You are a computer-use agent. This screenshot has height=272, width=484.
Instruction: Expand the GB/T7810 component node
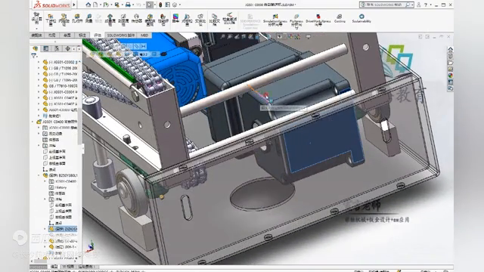pos(39,85)
